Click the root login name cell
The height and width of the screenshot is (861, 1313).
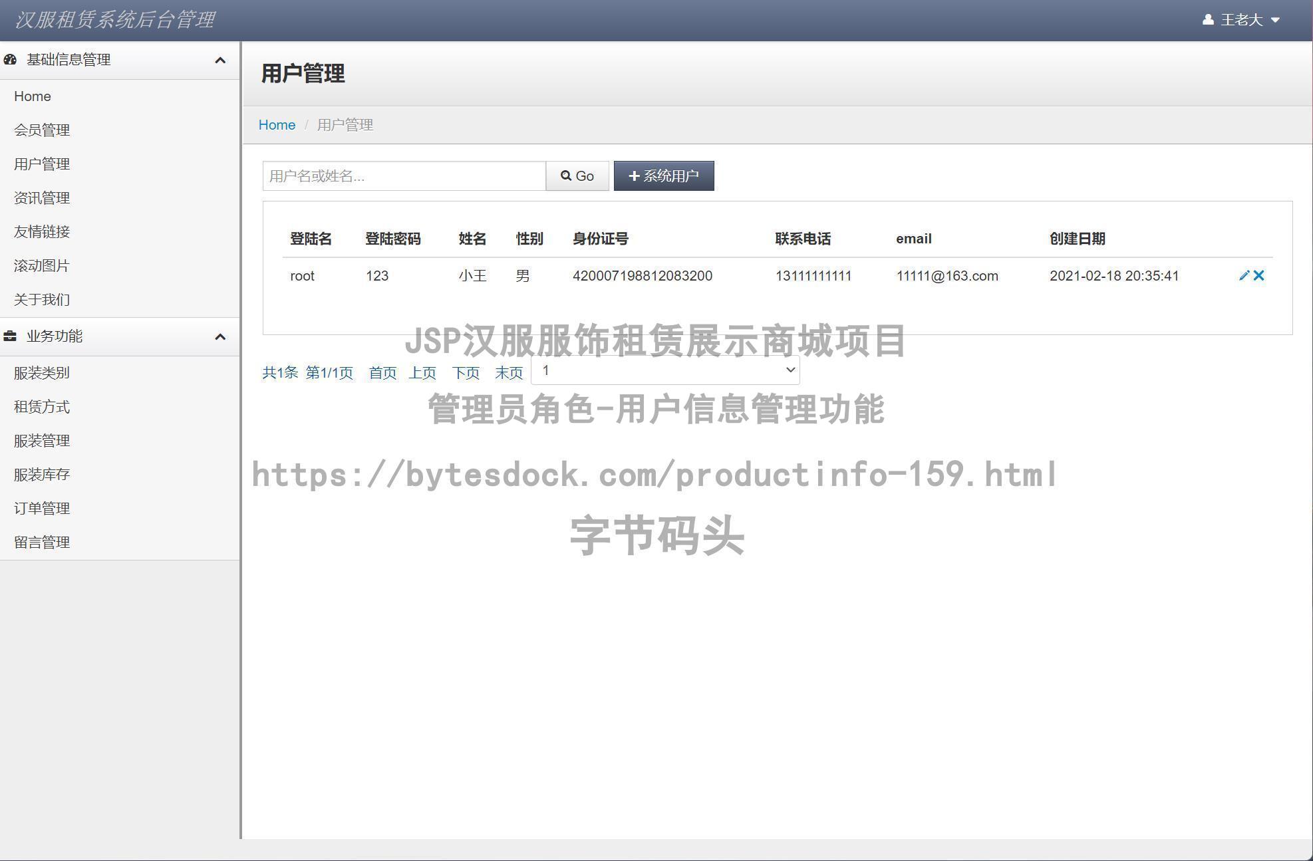303,276
